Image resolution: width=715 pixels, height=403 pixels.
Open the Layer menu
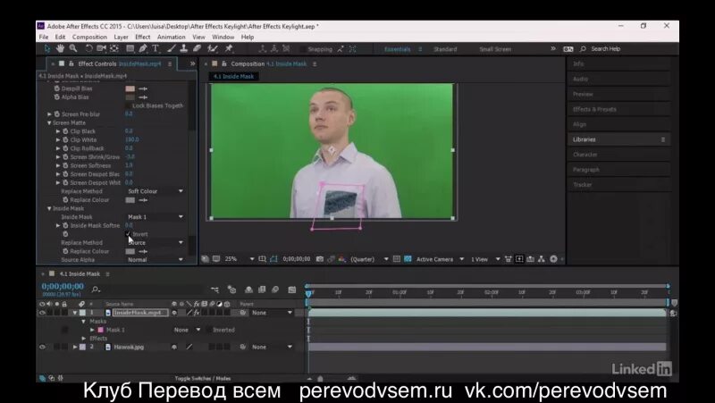click(x=121, y=37)
